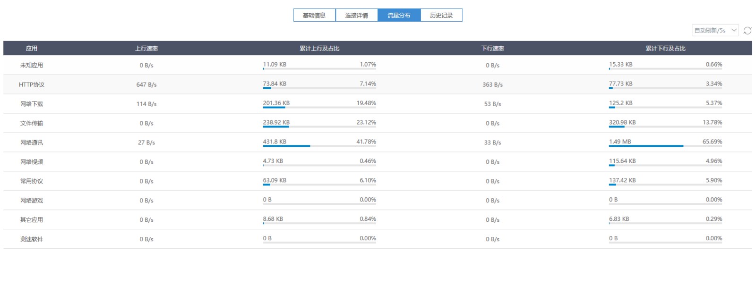Click the refresh icon next to auto-refresh
Image resolution: width=756 pixels, height=285 pixels.
point(747,31)
